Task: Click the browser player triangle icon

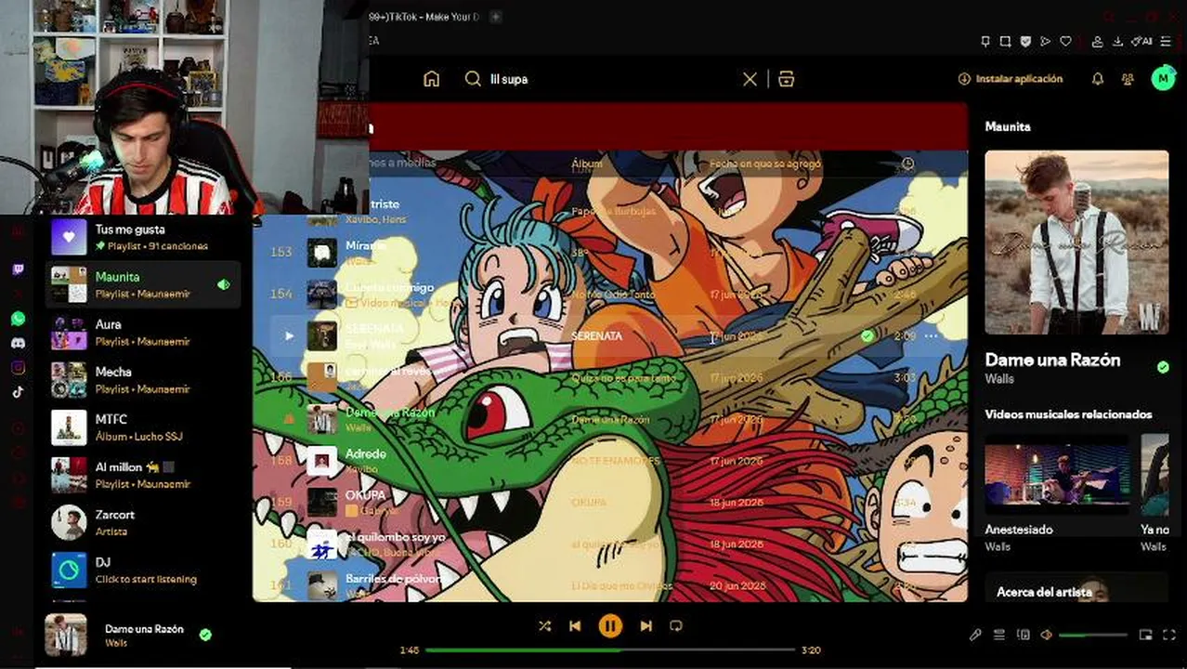Action: [1045, 42]
